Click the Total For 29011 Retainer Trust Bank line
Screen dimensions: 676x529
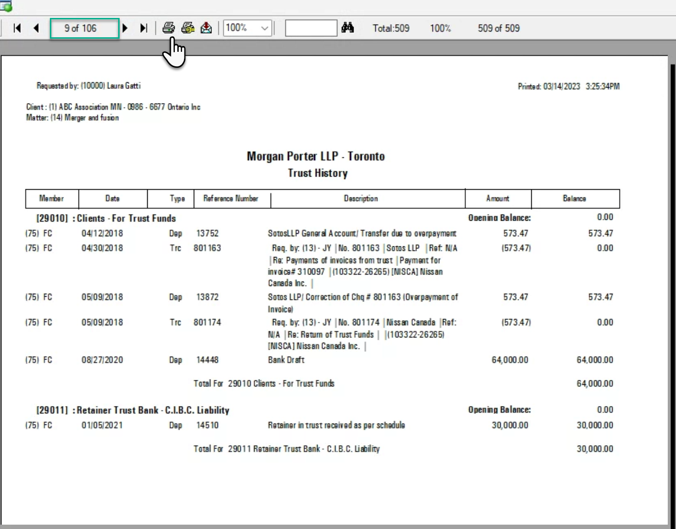287,449
